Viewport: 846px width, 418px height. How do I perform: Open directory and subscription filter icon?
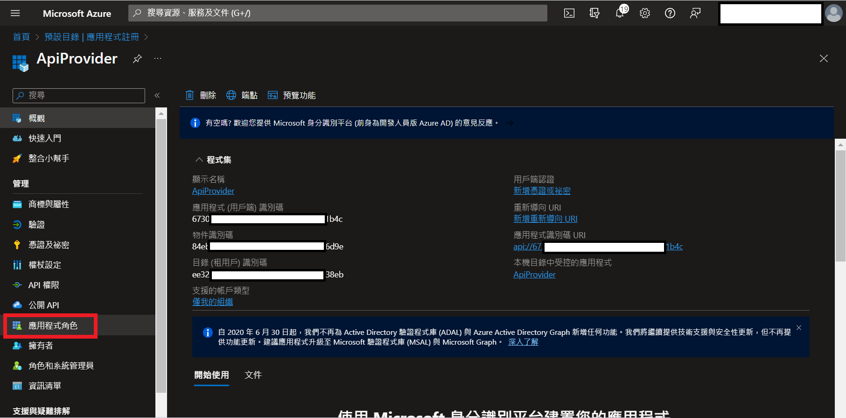coord(594,13)
